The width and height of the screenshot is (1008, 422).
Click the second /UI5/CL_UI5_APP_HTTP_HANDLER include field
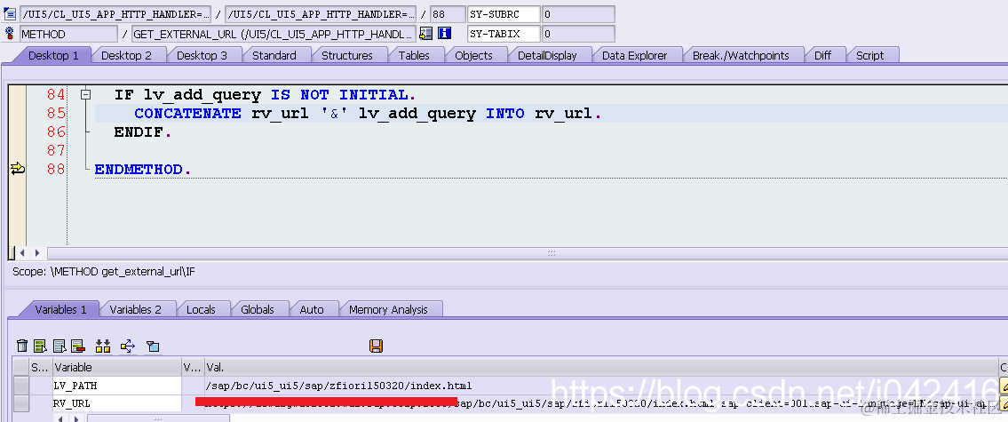pyautogui.click(x=320, y=13)
